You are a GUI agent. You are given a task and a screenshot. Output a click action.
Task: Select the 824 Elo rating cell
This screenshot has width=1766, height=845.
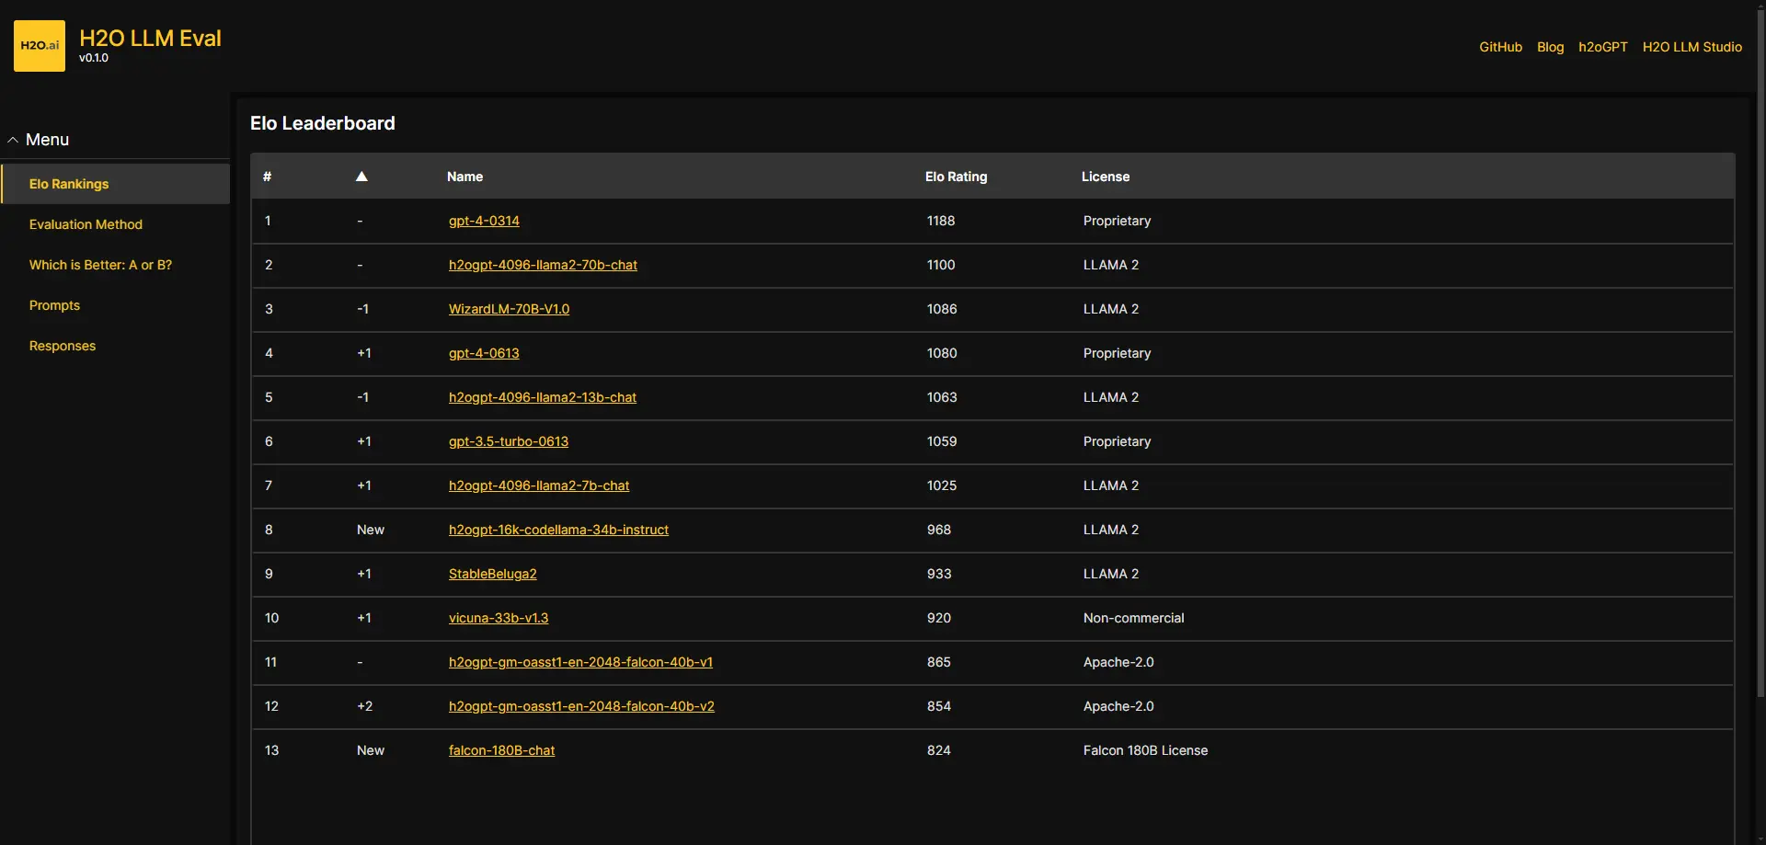(x=939, y=750)
